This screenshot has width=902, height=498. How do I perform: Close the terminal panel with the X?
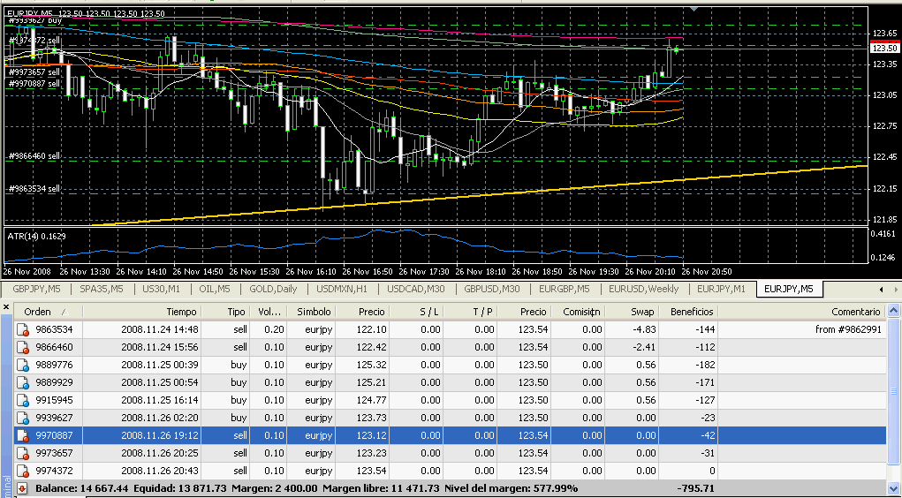coord(6,307)
